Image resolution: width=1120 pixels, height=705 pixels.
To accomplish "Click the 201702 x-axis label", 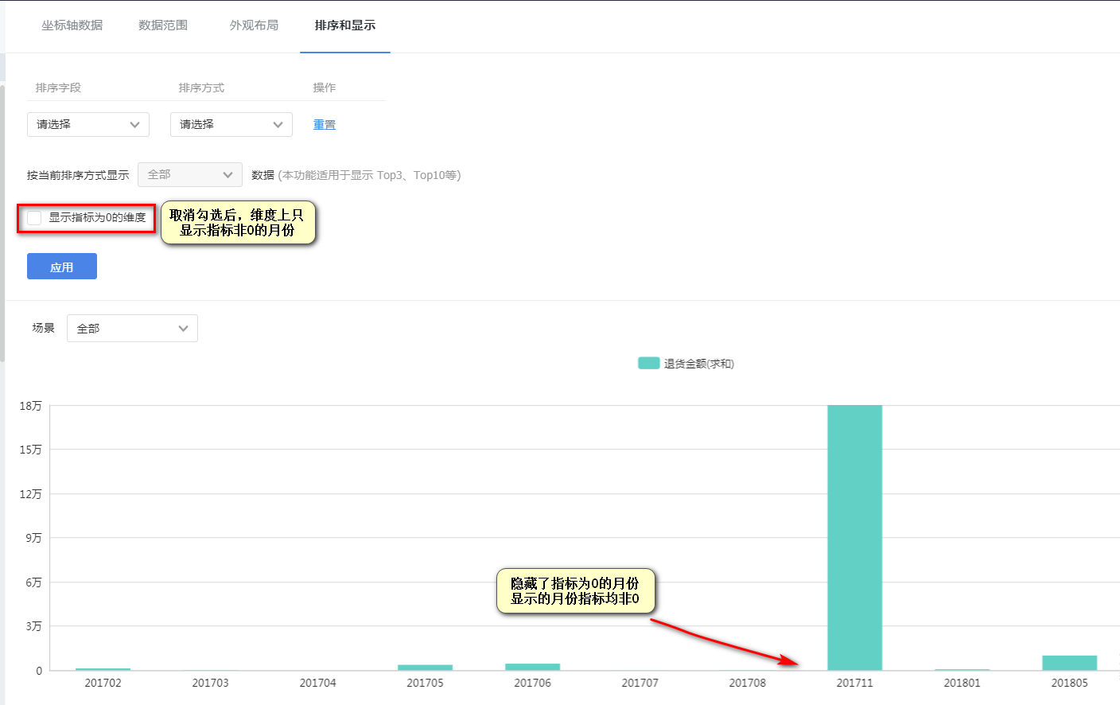I will click(x=103, y=683).
